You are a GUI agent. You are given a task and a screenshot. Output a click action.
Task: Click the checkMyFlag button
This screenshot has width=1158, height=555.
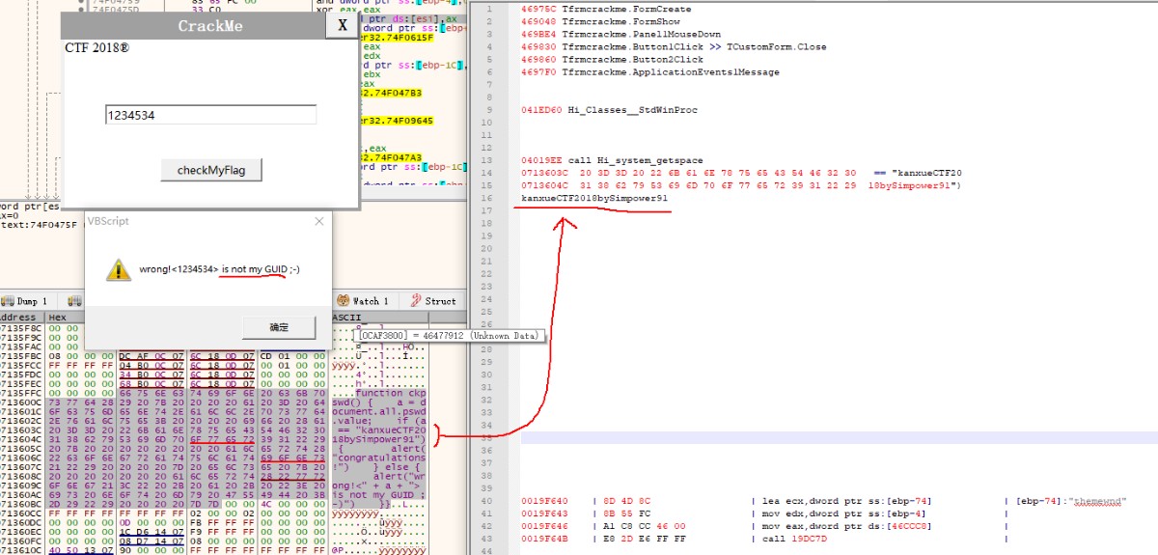click(211, 170)
